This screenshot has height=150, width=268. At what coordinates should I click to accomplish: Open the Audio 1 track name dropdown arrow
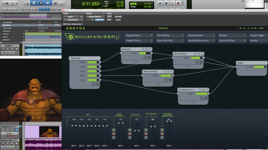click(18, 46)
